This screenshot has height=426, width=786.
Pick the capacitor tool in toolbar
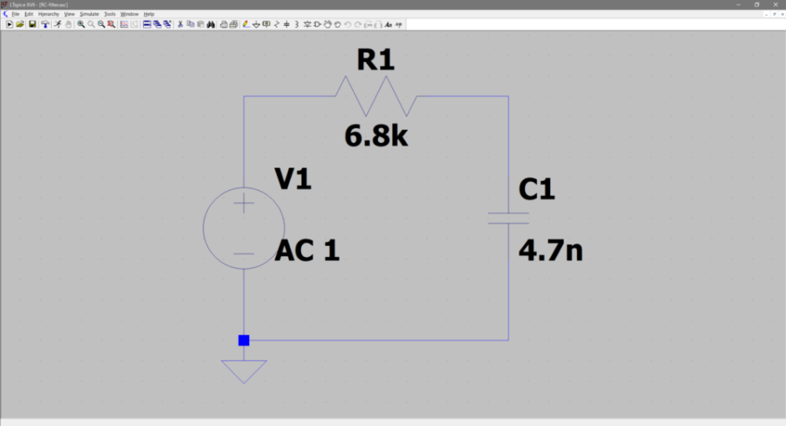pyautogui.click(x=286, y=24)
